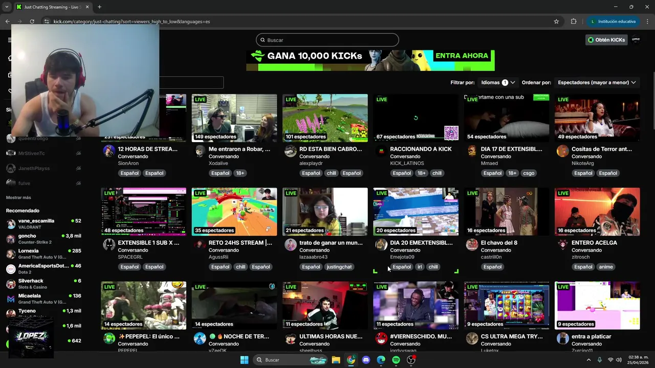The height and width of the screenshot is (368, 655).
Task: Open the RD ESTA BIEN CABRO stream thumbnail
Action: pyautogui.click(x=325, y=118)
